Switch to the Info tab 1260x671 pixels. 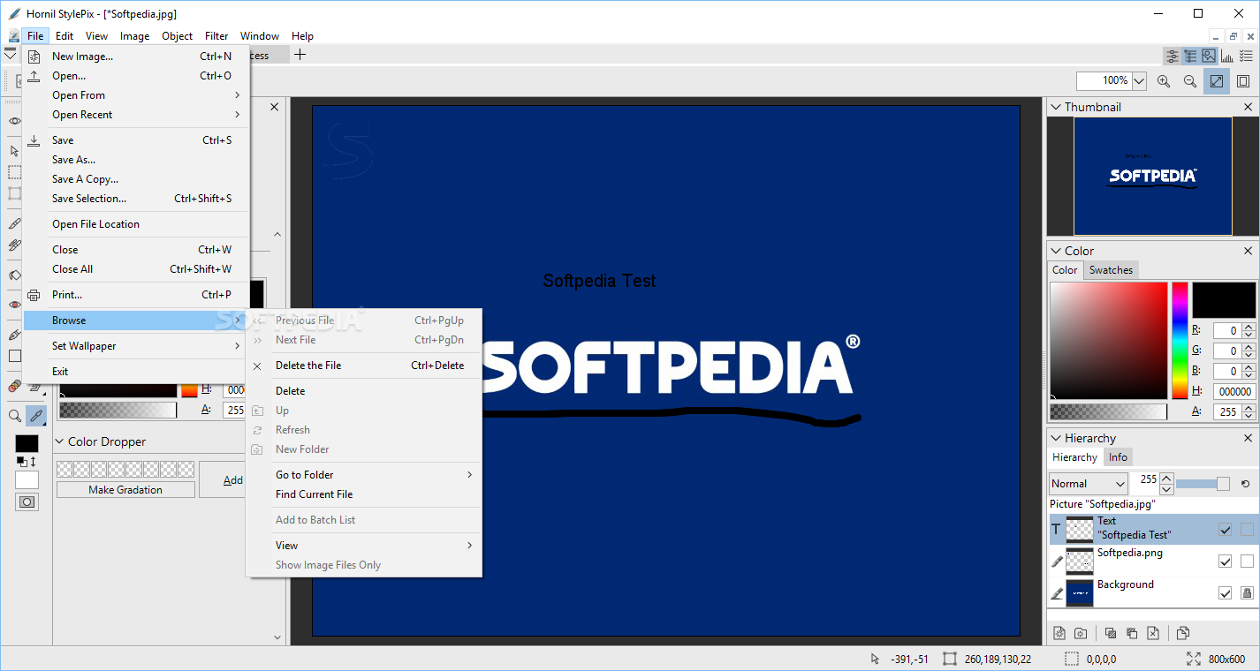point(1118,457)
